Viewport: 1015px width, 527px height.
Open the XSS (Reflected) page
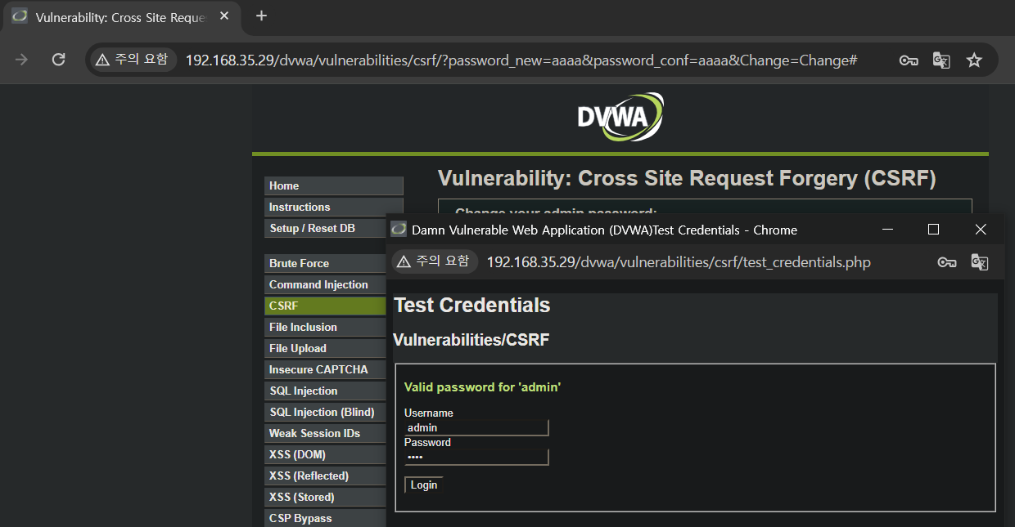(325, 476)
